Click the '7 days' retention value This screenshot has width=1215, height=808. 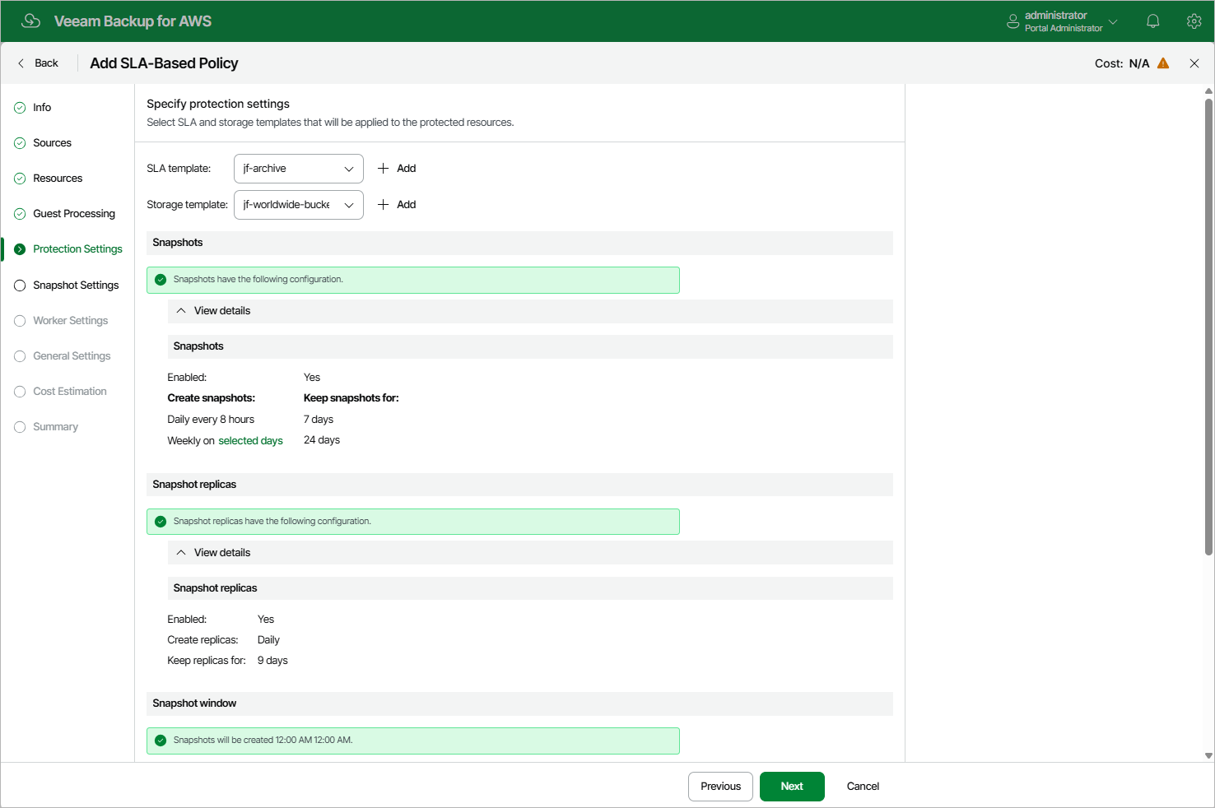(x=319, y=420)
